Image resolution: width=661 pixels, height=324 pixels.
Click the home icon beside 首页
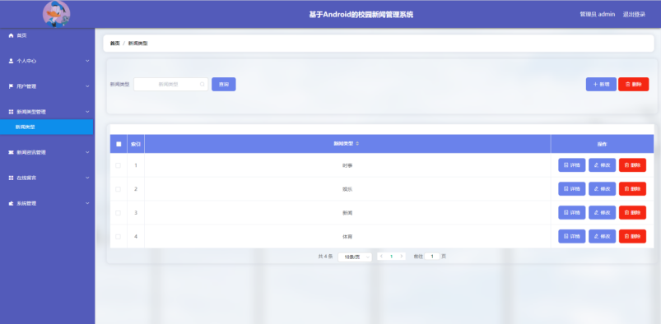[x=11, y=36]
